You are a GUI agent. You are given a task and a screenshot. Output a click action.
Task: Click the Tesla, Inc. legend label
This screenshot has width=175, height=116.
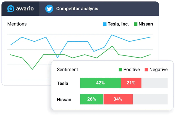[118, 24]
